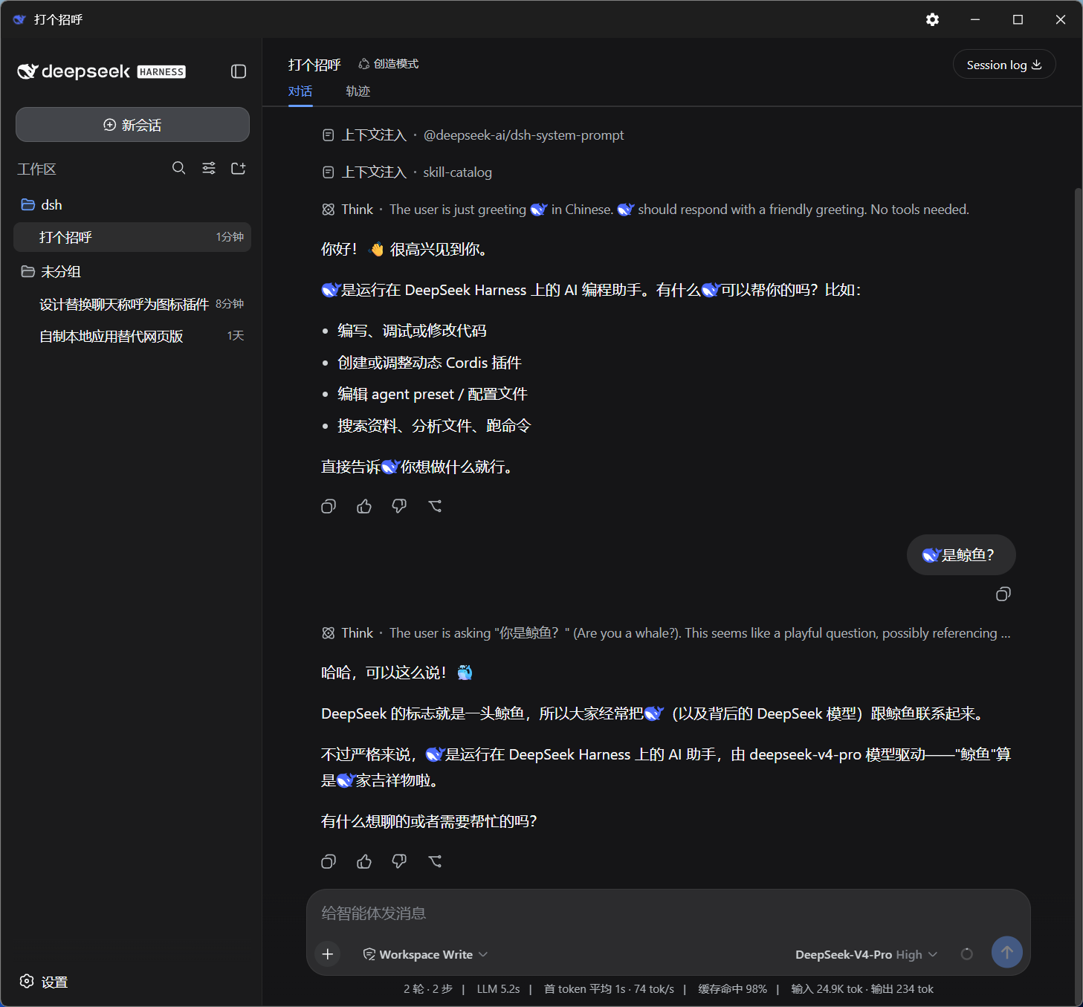This screenshot has width=1083, height=1007.
Task: Copy the user message about whale
Action: click(x=1003, y=594)
